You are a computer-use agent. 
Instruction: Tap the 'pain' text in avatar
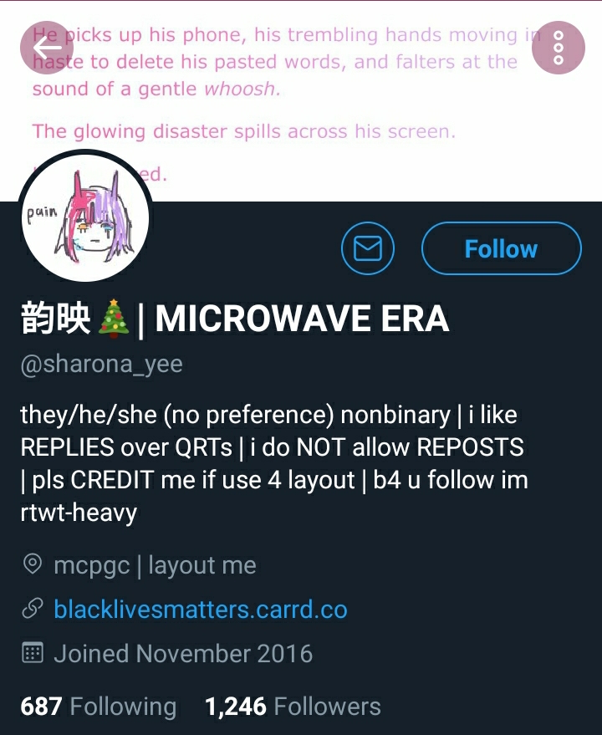42,213
